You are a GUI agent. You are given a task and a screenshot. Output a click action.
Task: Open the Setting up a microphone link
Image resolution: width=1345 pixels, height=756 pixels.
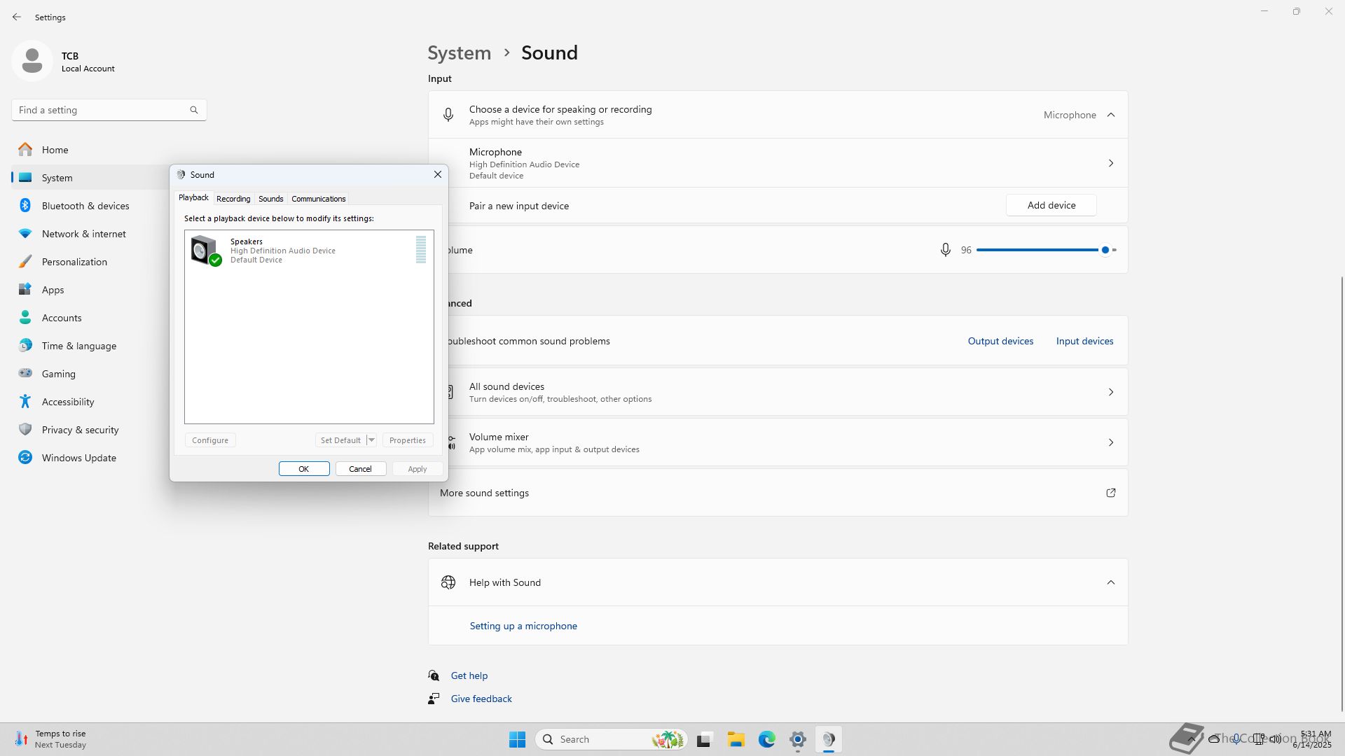pos(523,626)
